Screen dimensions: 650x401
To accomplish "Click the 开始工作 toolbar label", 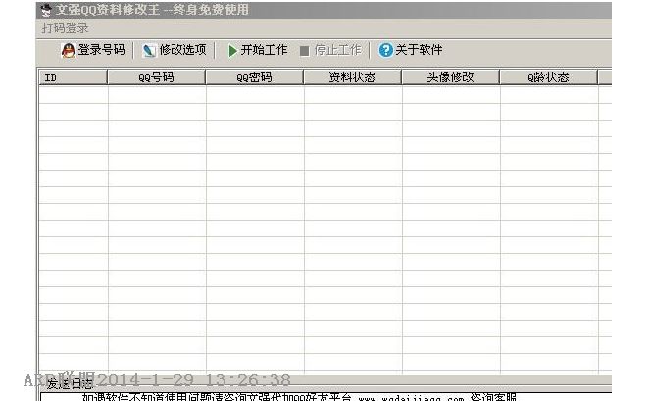I will 264,50.
